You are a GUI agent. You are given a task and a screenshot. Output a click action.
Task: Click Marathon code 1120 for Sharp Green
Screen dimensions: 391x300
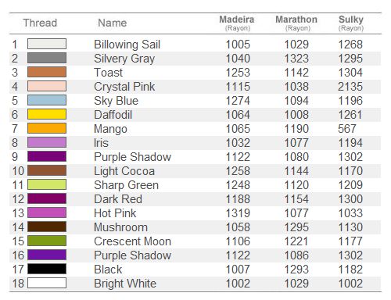pyautogui.click(x=296, y=185)
